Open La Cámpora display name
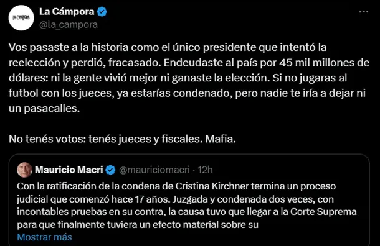Viewport: 380px width, 246px height. tap(67, 12)
